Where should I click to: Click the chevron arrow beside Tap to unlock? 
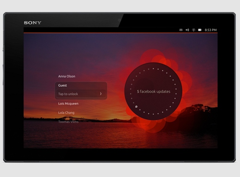[x=101, y=94]
